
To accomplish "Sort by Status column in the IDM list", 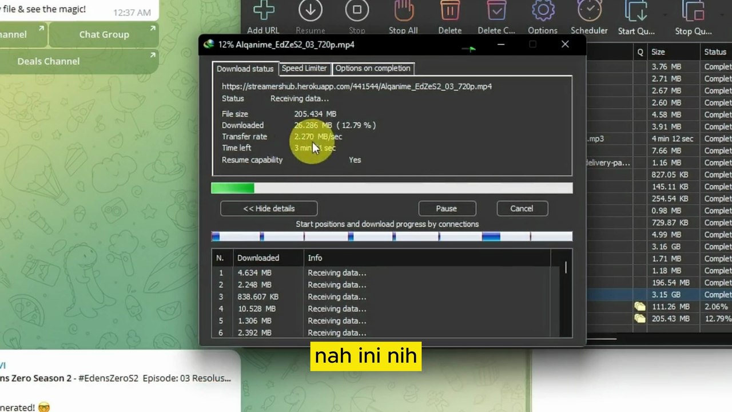I will [x=717, y=52].
